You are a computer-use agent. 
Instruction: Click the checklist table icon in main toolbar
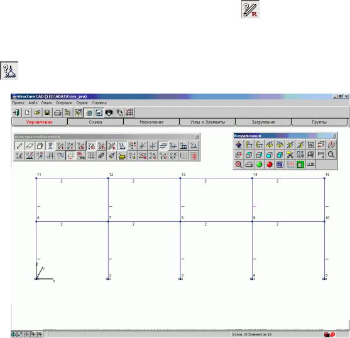[x=129, y=112]
